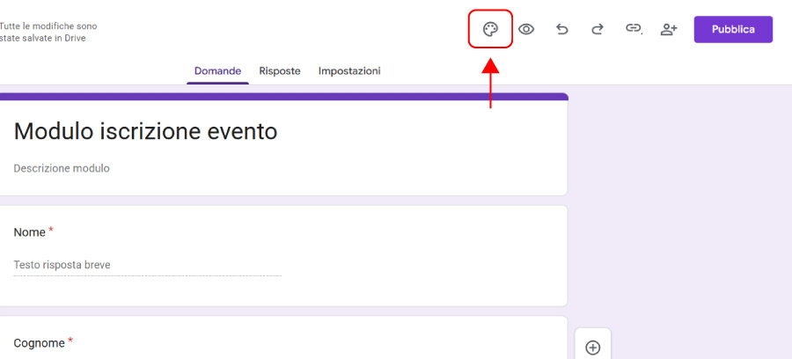Click the saved in Drive status message
The height and width of the screenshot is (359, 792).
pyautogui.click(x=48, y=33)
